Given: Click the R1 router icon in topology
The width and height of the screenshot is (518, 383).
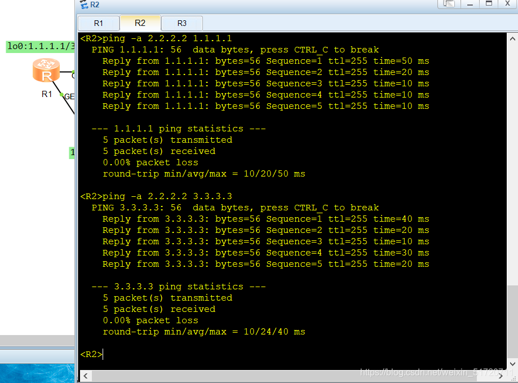Looking at the screenshot, I should click(46, 70).
